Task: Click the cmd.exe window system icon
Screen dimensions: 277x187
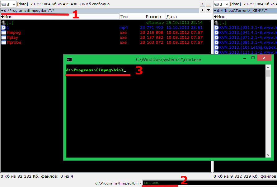Action: point(69,59)
